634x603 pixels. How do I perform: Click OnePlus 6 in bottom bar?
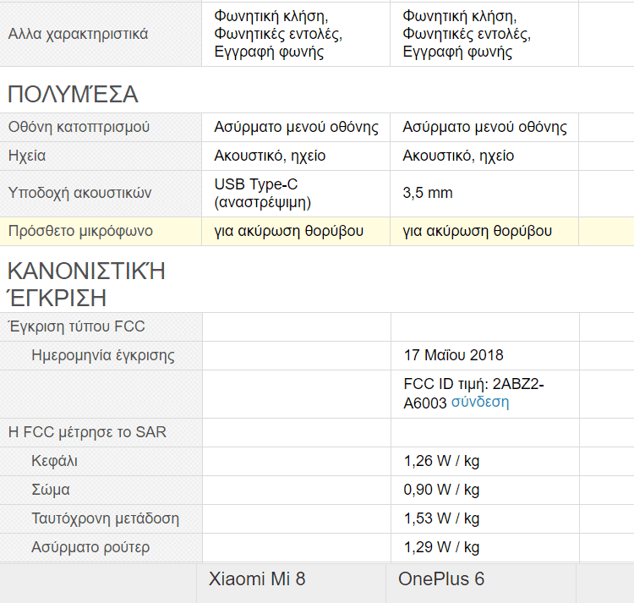(x=441, y=579)
